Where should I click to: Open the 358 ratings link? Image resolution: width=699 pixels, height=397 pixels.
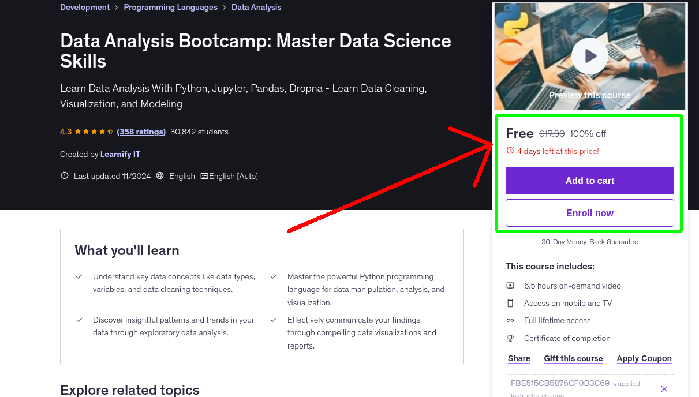(141, 132)
